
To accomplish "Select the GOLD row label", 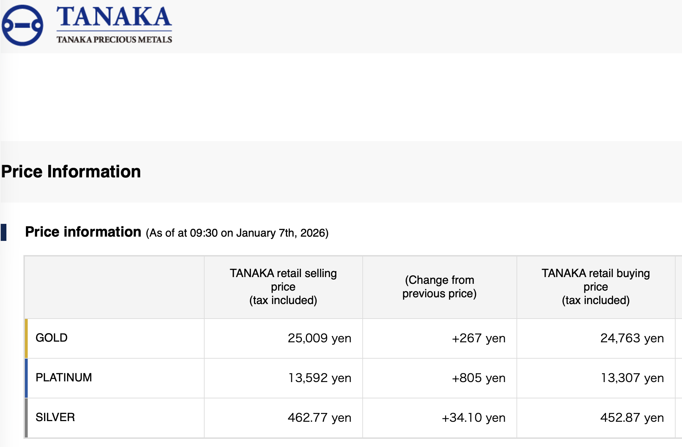I will pyautogui.click(x=52, y=338).
